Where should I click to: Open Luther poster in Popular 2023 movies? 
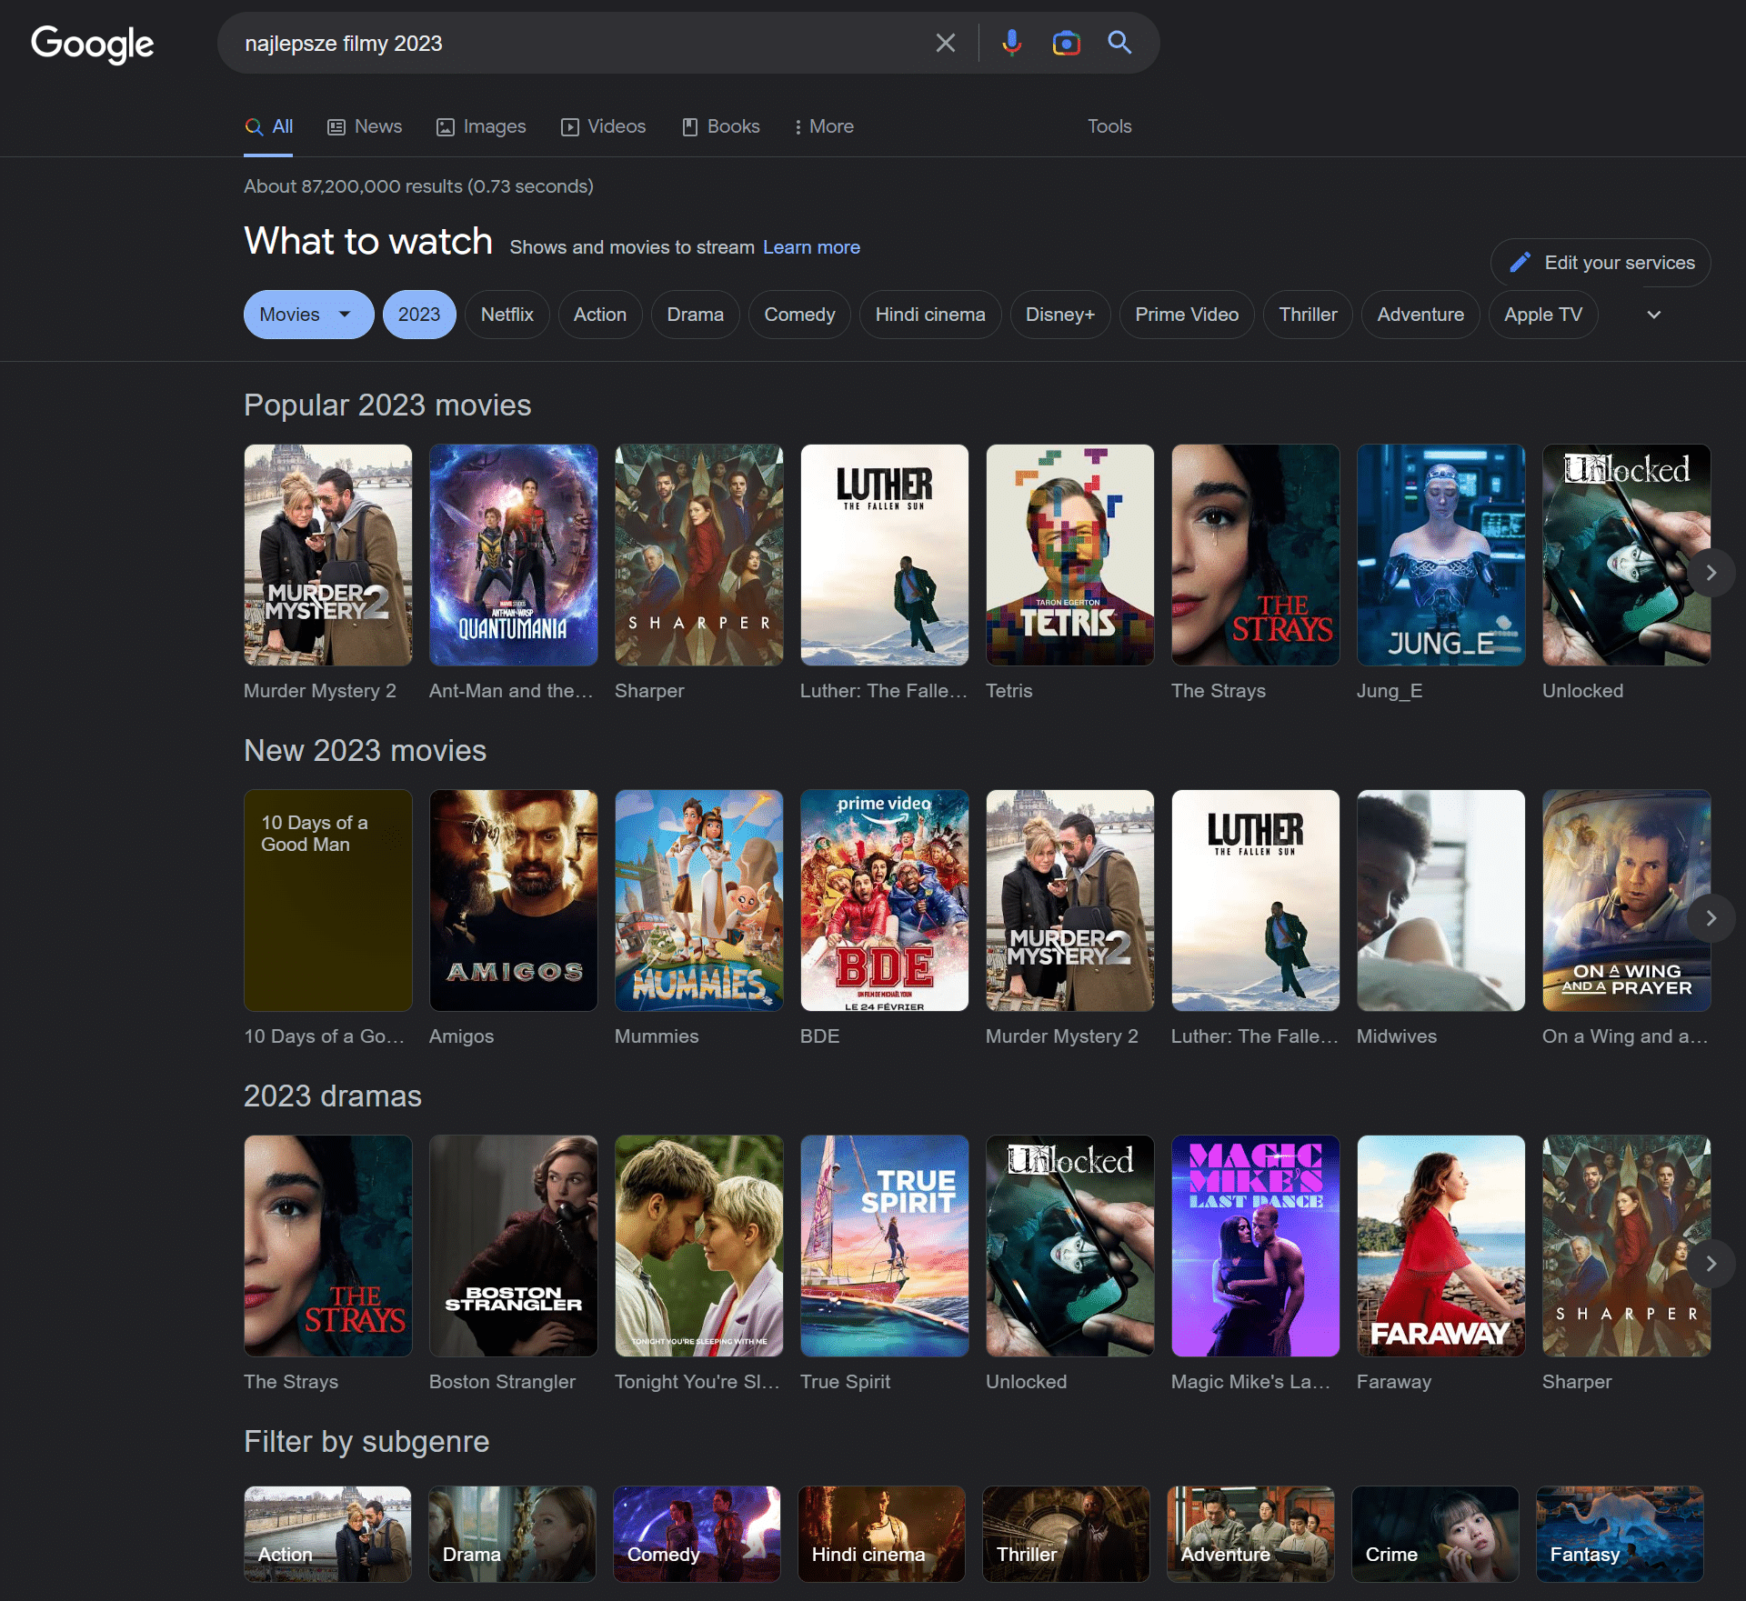coord(885,555)
